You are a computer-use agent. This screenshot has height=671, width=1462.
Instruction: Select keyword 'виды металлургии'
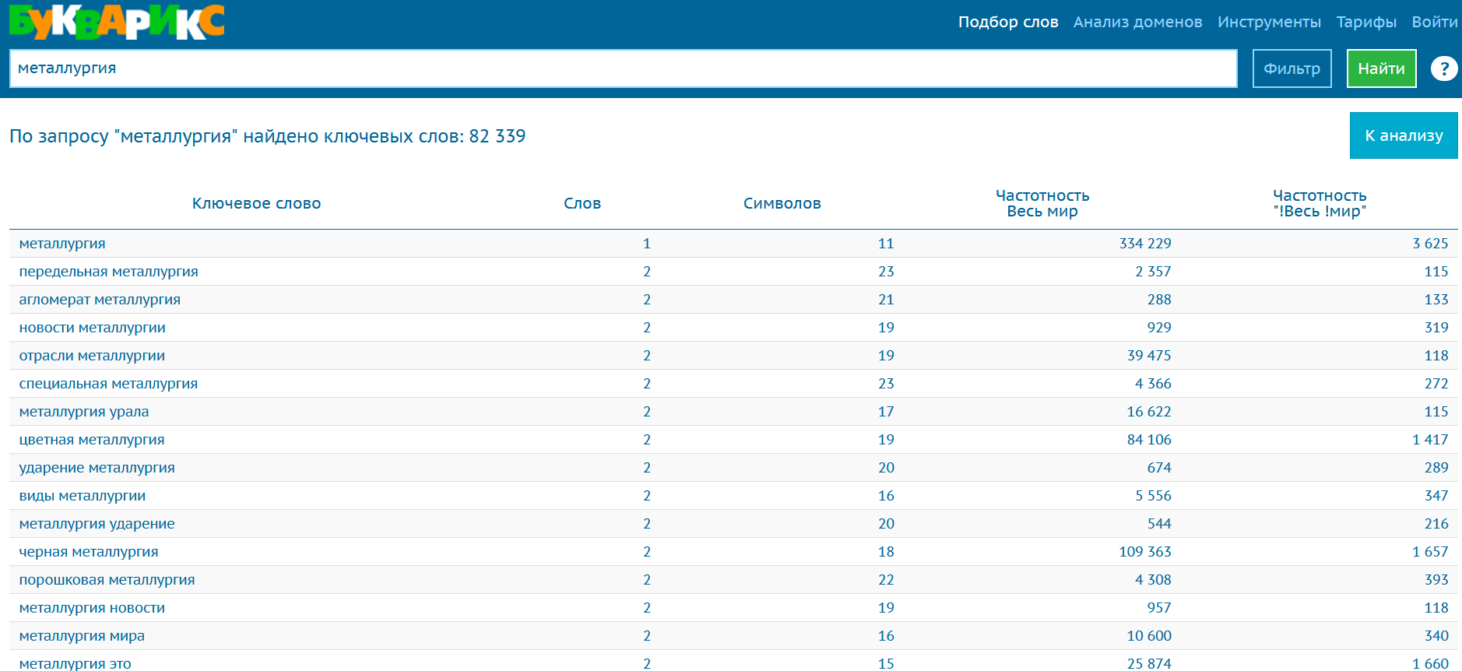coord(82,496)
